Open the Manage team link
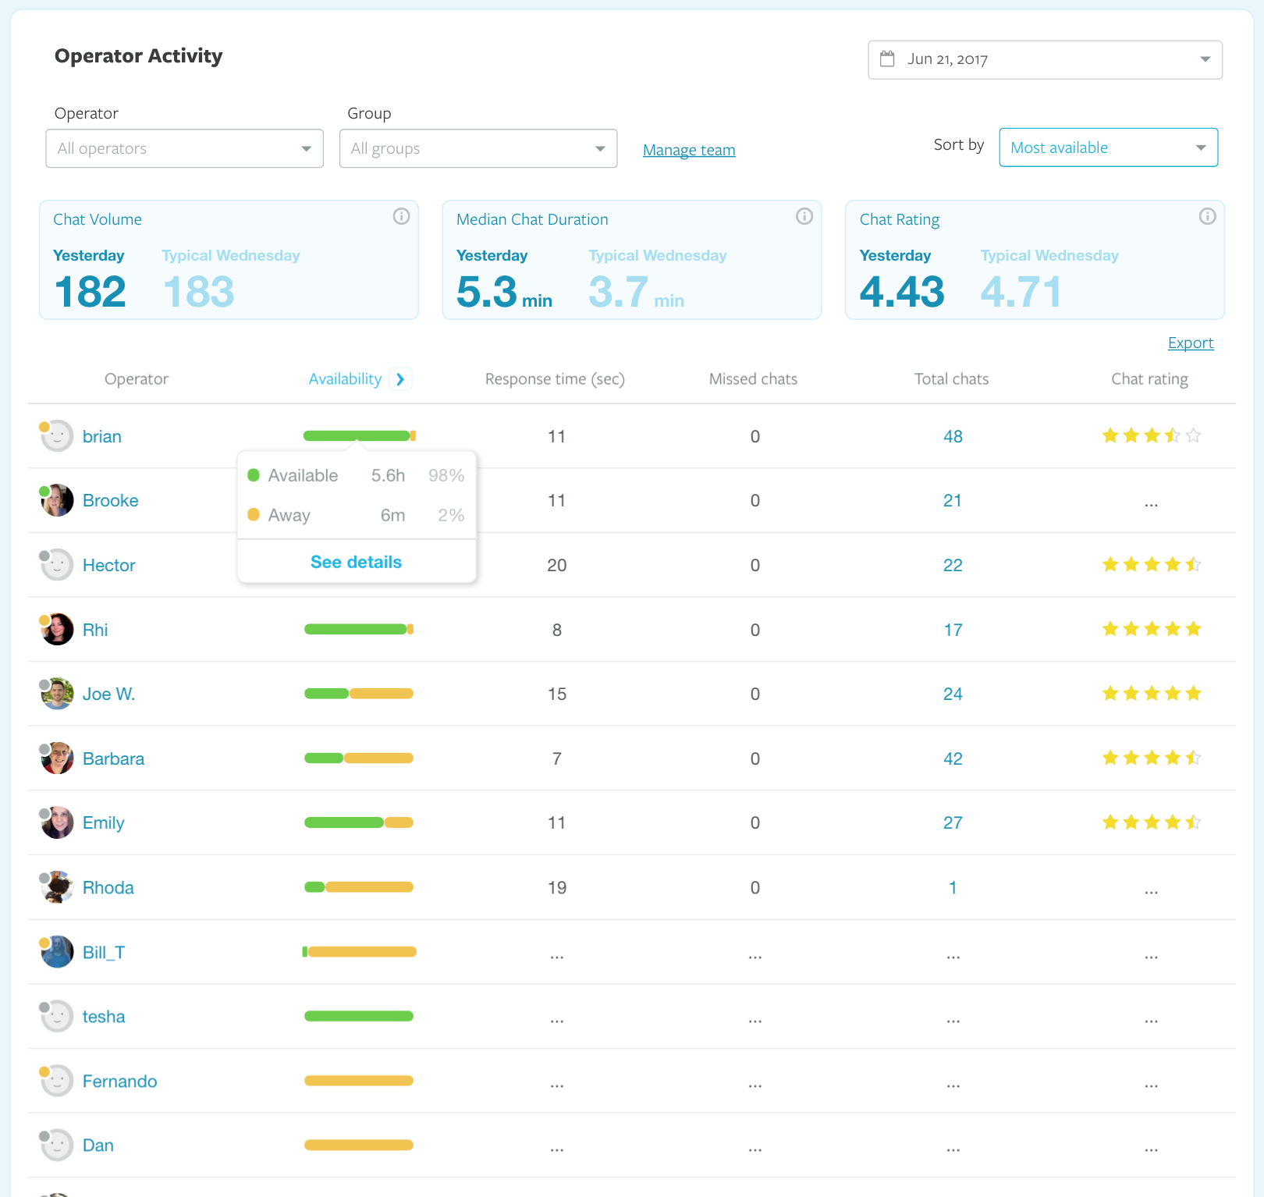The image size is (1264, 1197). pyautogui.click(x=689, y=150)
